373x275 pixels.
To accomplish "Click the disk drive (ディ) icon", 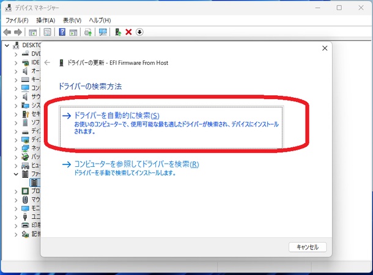I will click(x=25, y=132).
